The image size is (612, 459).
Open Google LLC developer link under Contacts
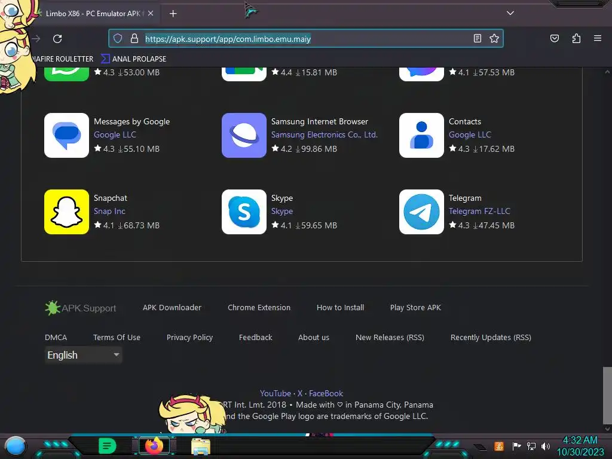pos(470,134)
